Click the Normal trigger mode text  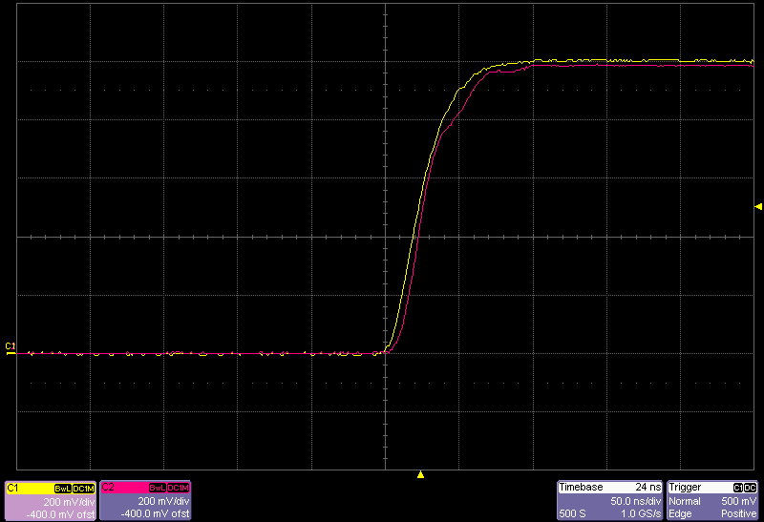click(685, 501)
